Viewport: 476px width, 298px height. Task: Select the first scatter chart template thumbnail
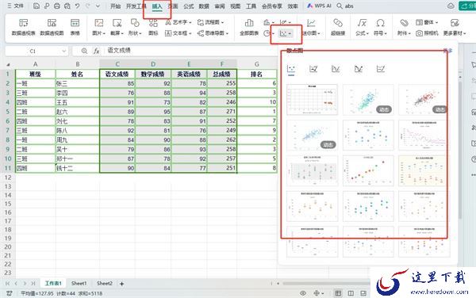point(312,100)
